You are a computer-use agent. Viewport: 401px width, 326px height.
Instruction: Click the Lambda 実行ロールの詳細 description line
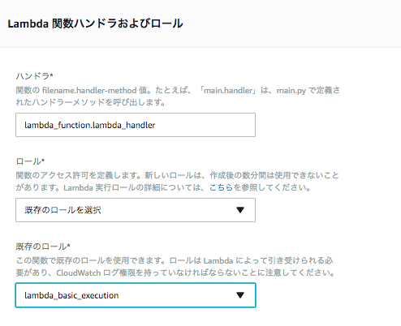click(x=163, y=187)
